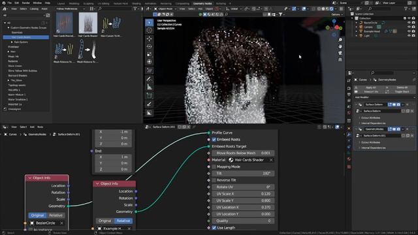Open the Add Modifier dropdown

point(384,97)
